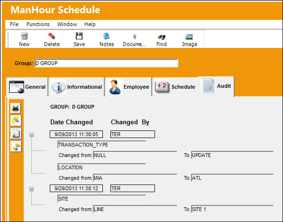
Task: Click the Changed from MIA field
Action: (x=135, y=178)
